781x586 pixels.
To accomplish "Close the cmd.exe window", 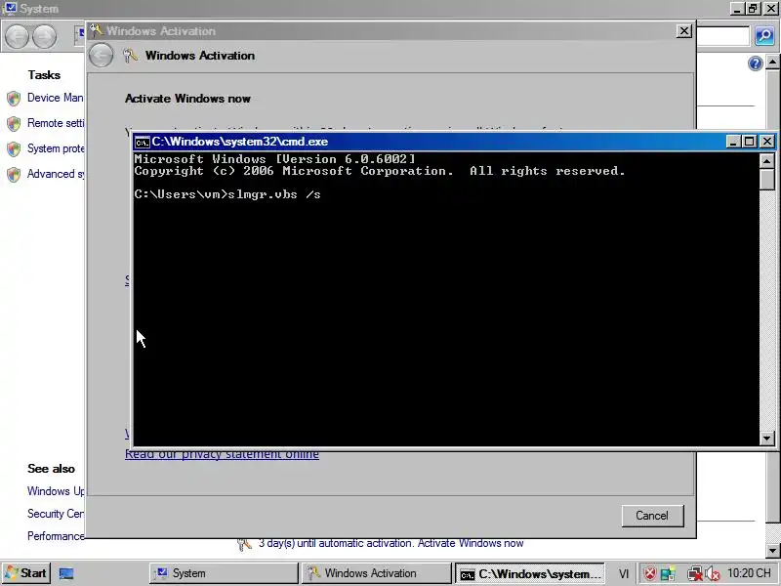I will [x=767, y=142].
